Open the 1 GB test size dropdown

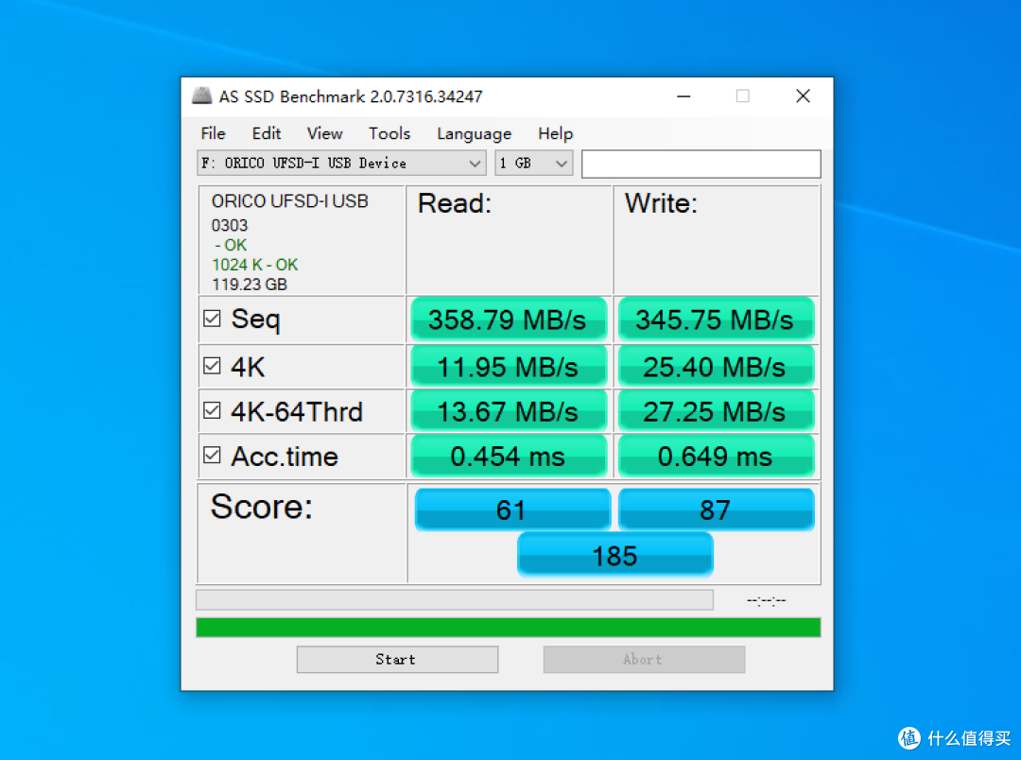tap(533, 163)
